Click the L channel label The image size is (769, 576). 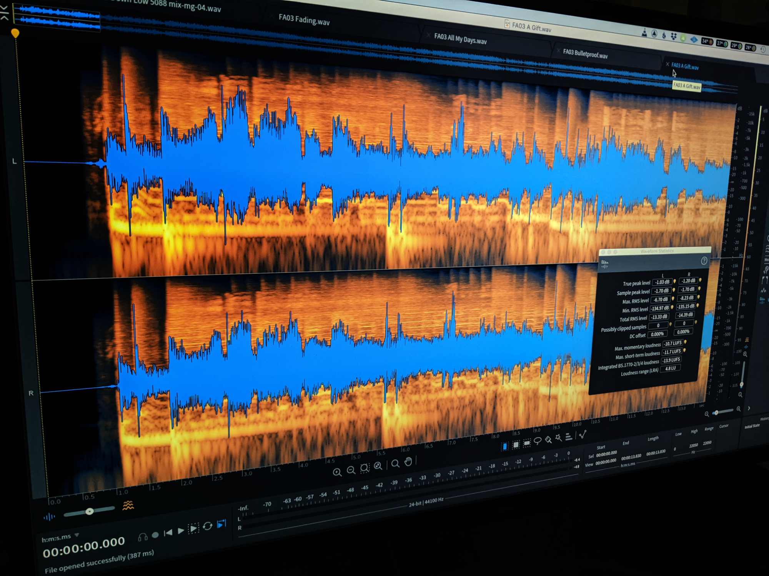click(15, 161)
